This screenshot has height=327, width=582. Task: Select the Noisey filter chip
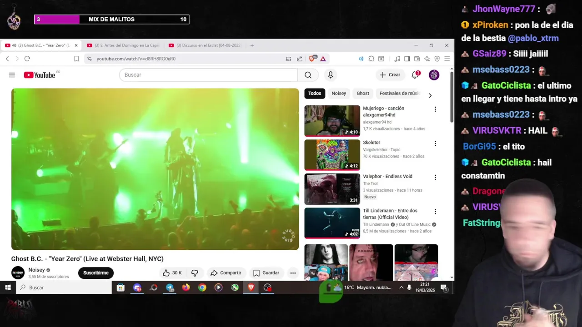pyautogui.click(x=339, y=94)
